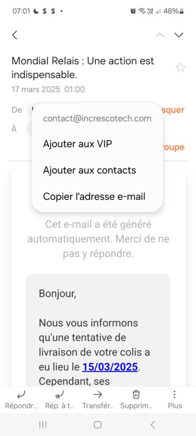The image size is (196, 436).
Task: Open the 15/03/2025 date link
Action: (x=110, y=367)
